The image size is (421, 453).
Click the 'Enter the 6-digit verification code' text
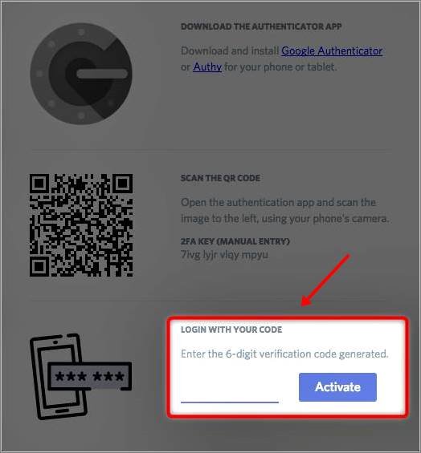click(x=284, y=354)
